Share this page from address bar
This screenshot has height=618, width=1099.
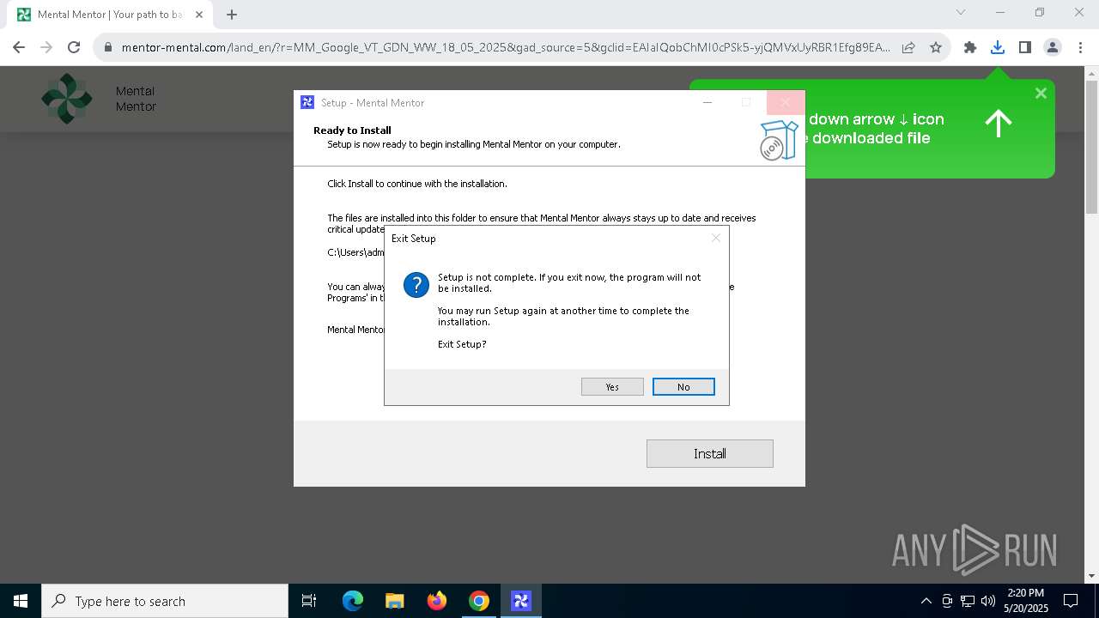[908, 47]
